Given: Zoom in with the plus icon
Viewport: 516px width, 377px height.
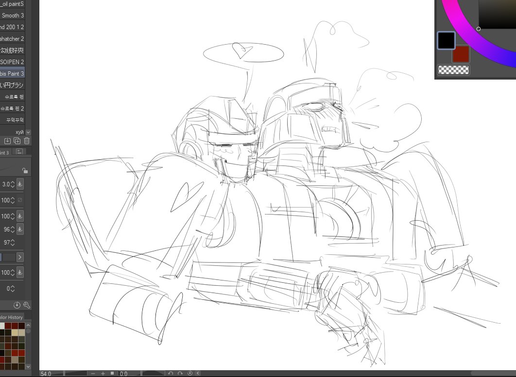Looking at the screenshot, I should pos(103,374).
